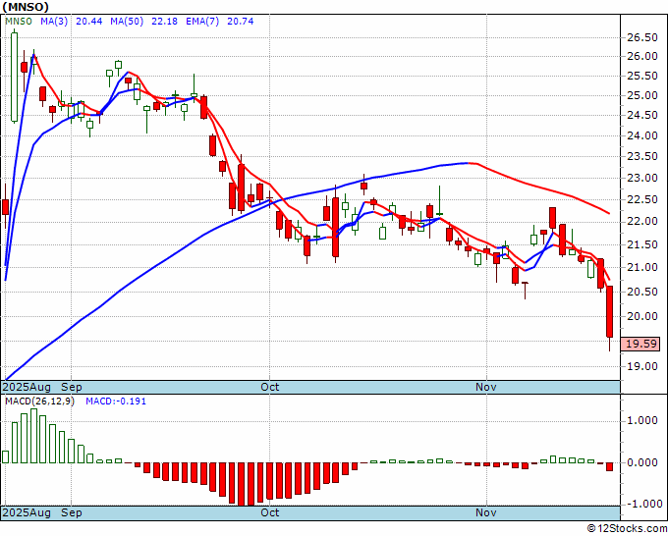The height and width of the screenshot is (536, 668).
Task: Click the 19.59 current price tag
Action: click(640, 344)
